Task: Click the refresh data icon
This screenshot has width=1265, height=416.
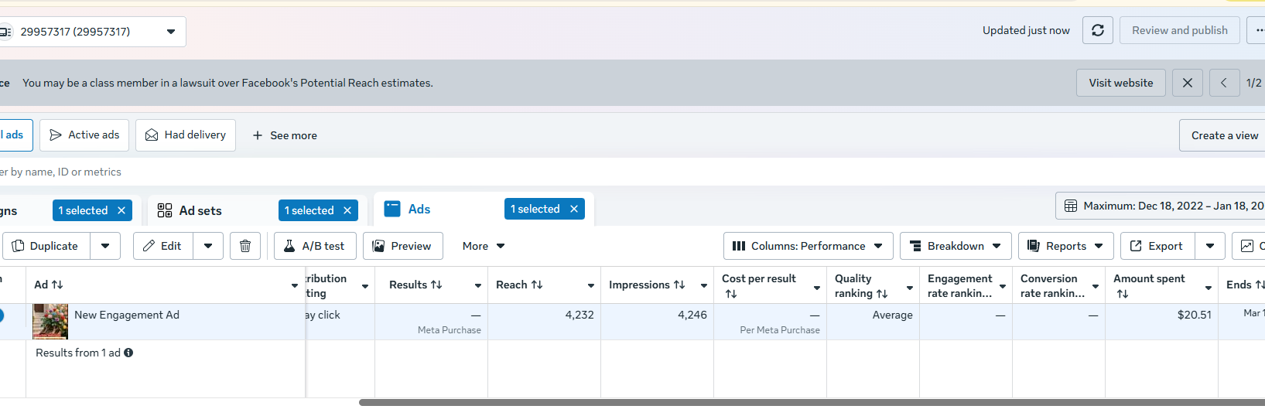Action: [x=1097, y=31]
